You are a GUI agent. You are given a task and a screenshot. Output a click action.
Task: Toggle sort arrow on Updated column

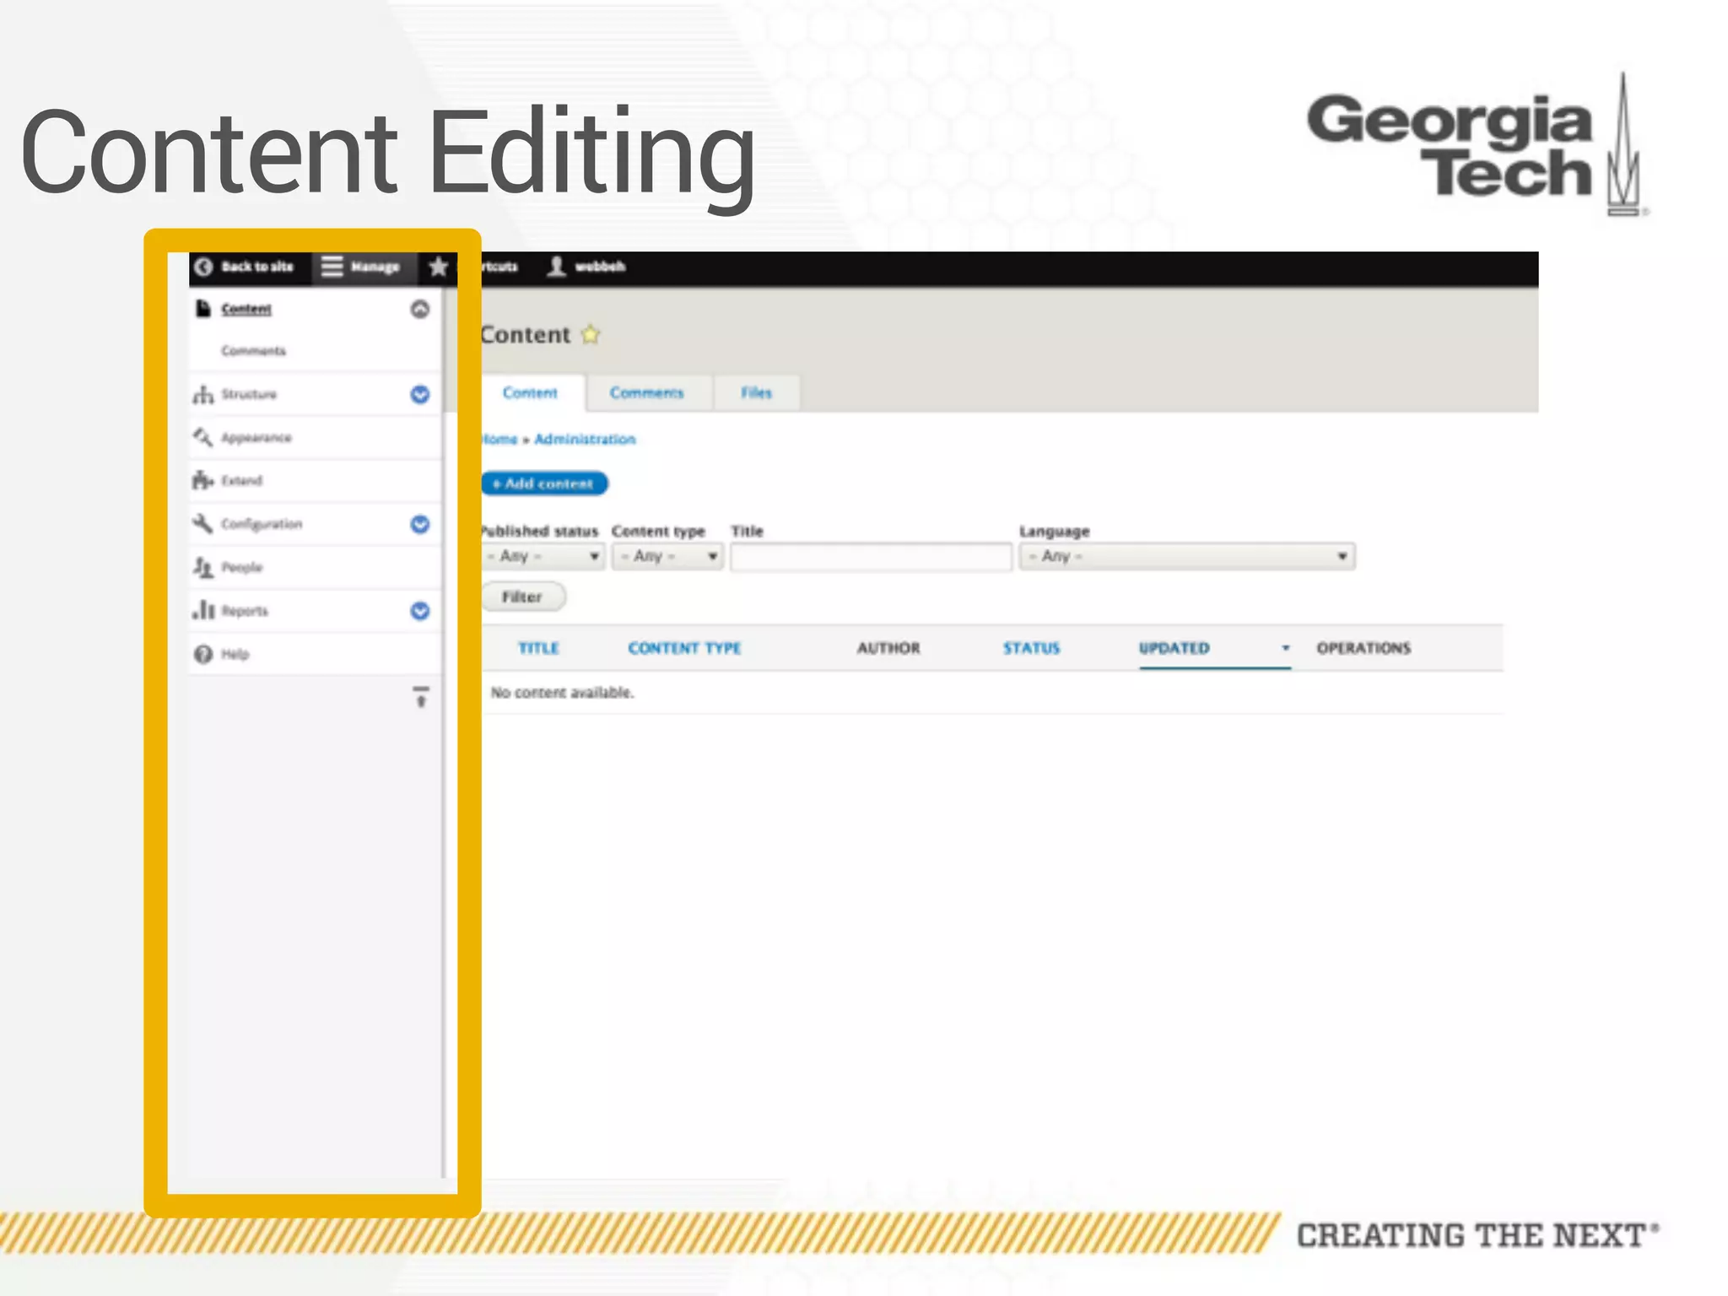1286,648
